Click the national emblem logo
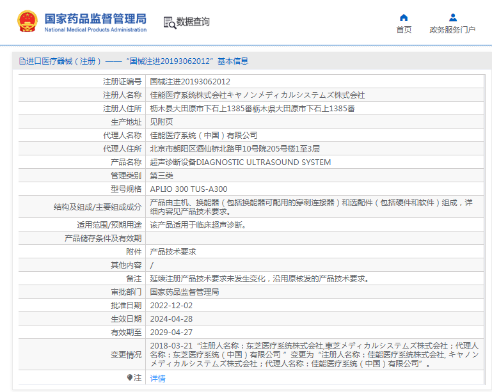Image resolution: width=492 pixels, height=392 pixels. [x=28, y=21]
